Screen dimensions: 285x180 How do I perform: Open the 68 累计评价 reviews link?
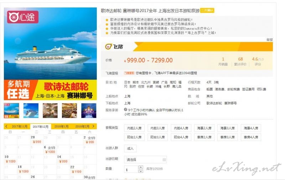pyautogui.click(x=240, y=61)
